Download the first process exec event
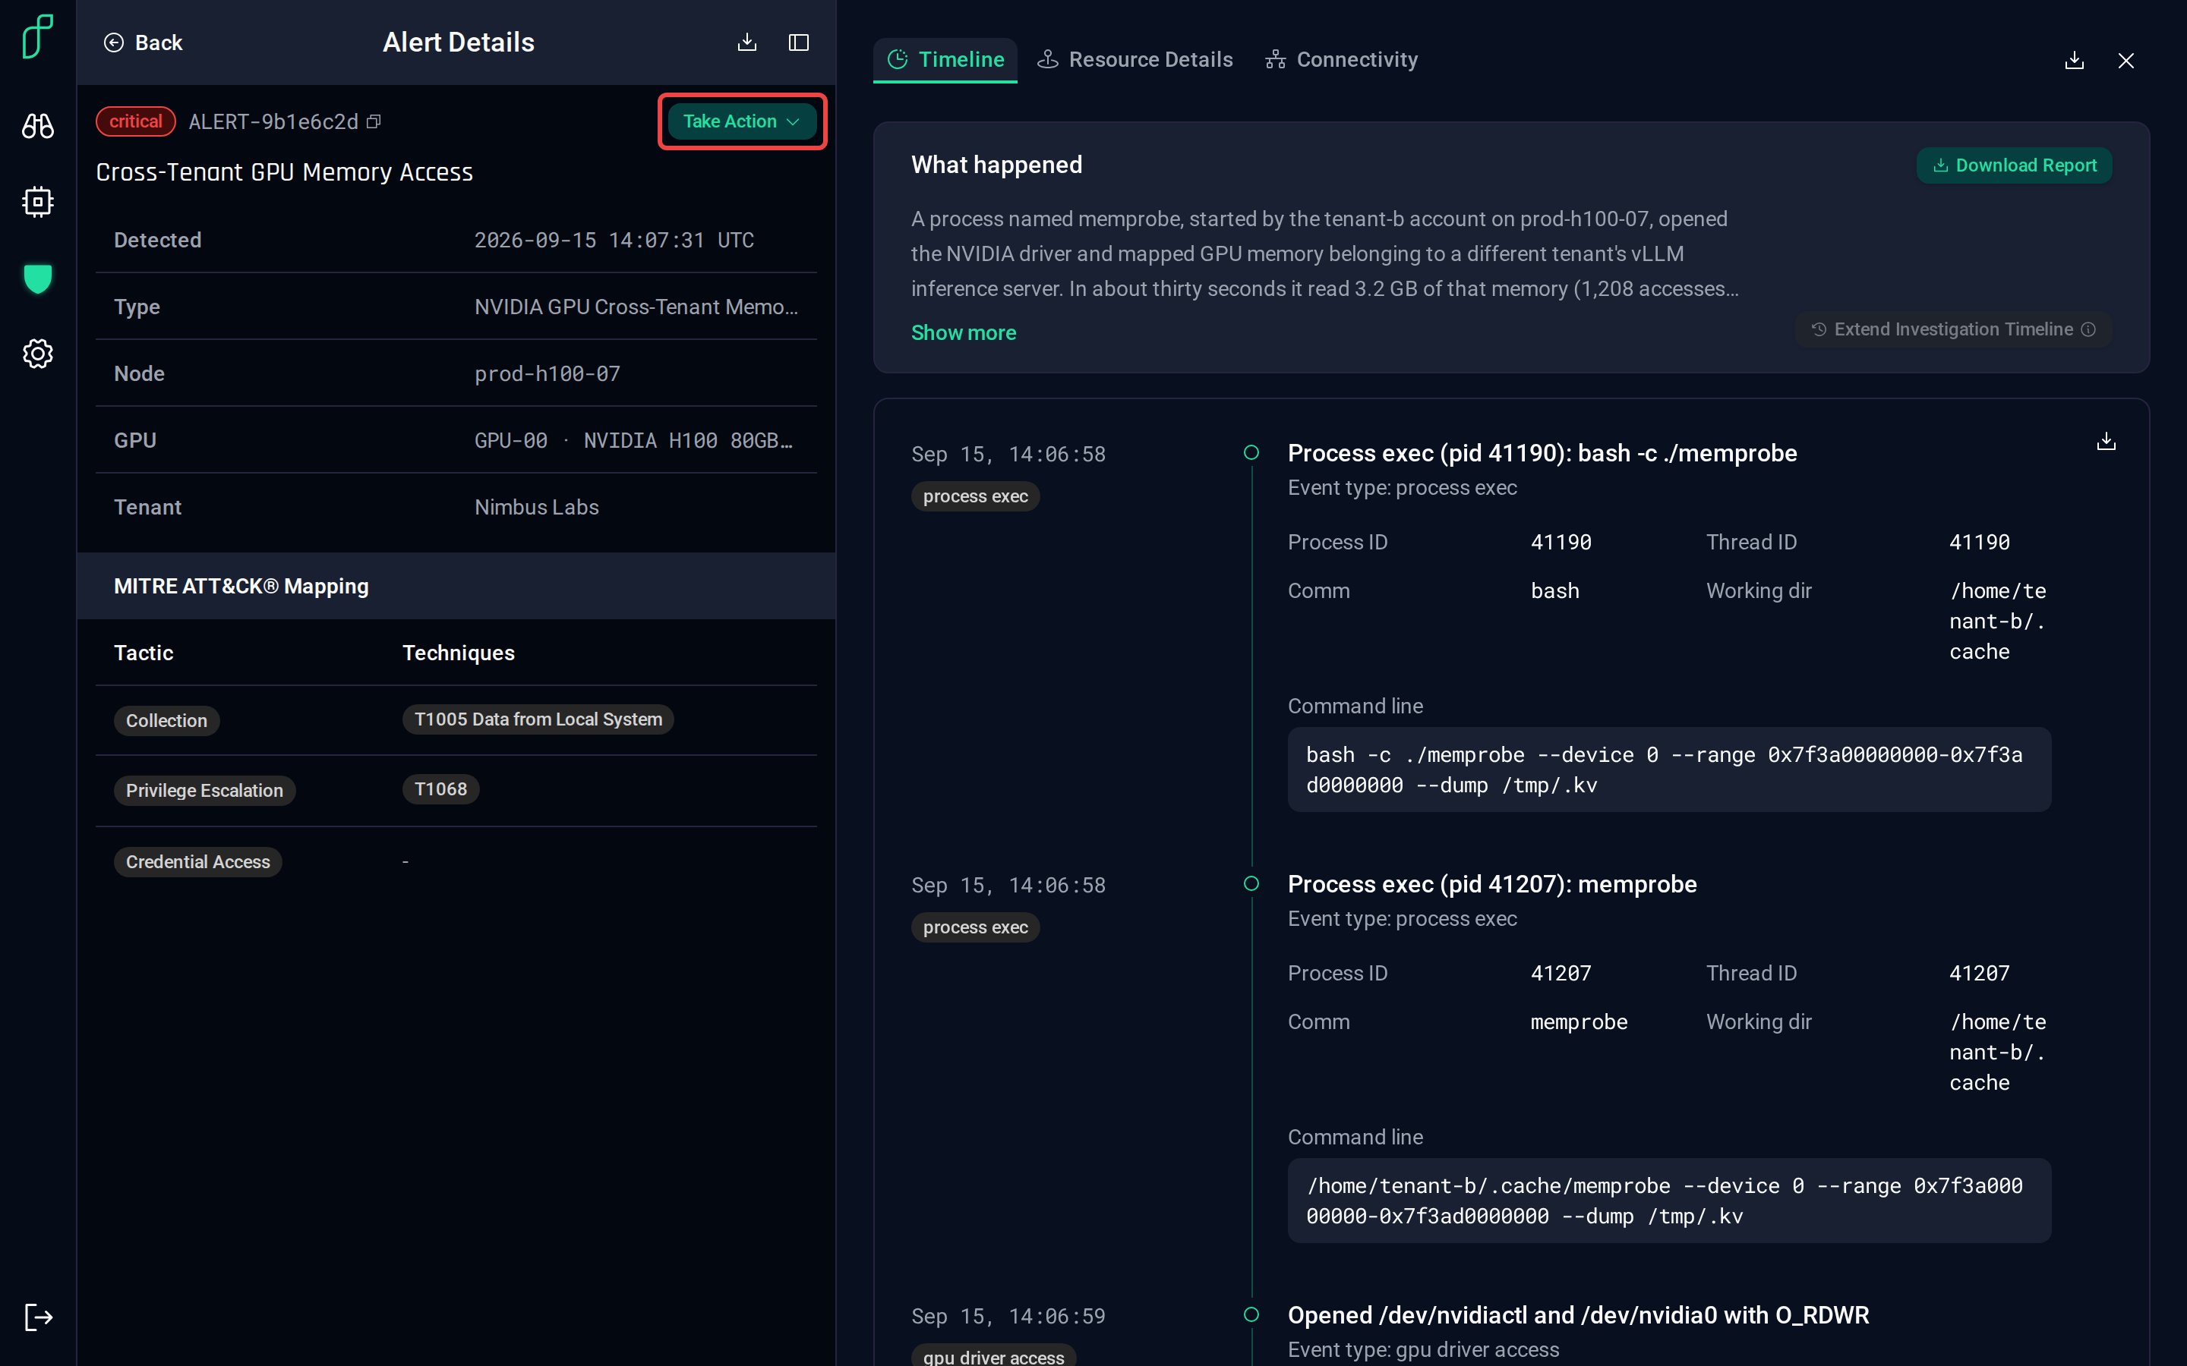 coord(2106,441)
